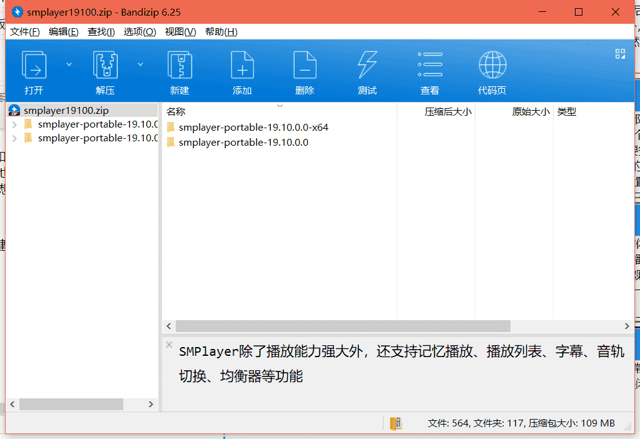Screen dimensions: 640x439
Task: Click the Bandizip title bar app icon
Action: pos(17,12)
